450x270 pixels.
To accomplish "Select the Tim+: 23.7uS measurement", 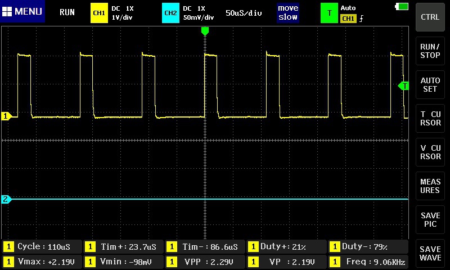I will click(x=123, y=246).
